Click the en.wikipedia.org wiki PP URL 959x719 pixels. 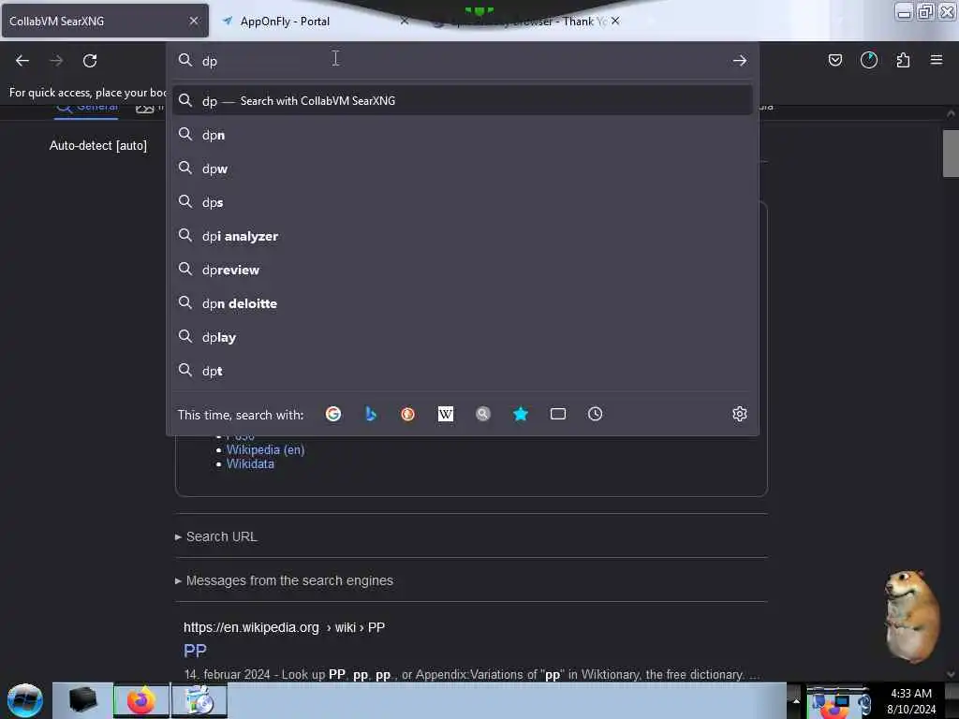pyautogui.click(x=284, y=627)
